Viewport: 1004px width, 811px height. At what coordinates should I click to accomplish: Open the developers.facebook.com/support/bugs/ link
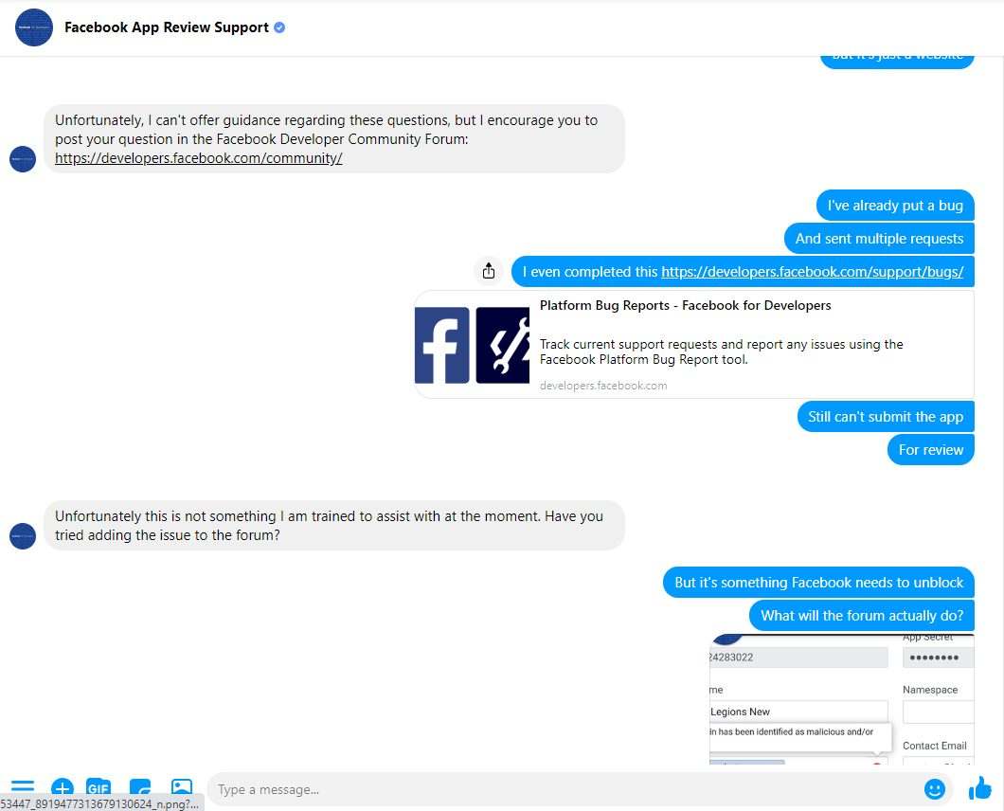pyautogui.click(x=812, y=272)
